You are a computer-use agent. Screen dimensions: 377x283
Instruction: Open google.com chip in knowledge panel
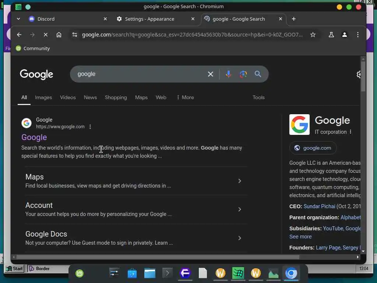[313, 148]
